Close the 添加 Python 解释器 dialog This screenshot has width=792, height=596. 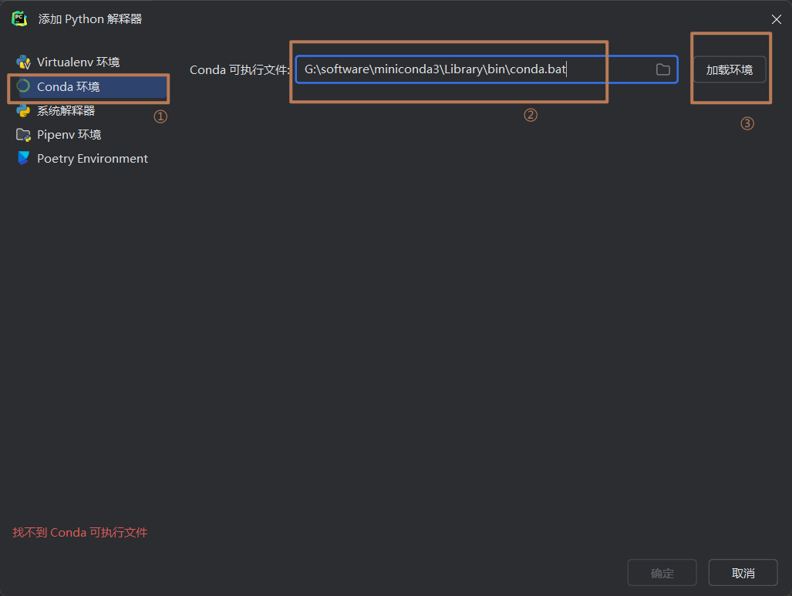tap(777, 19)
